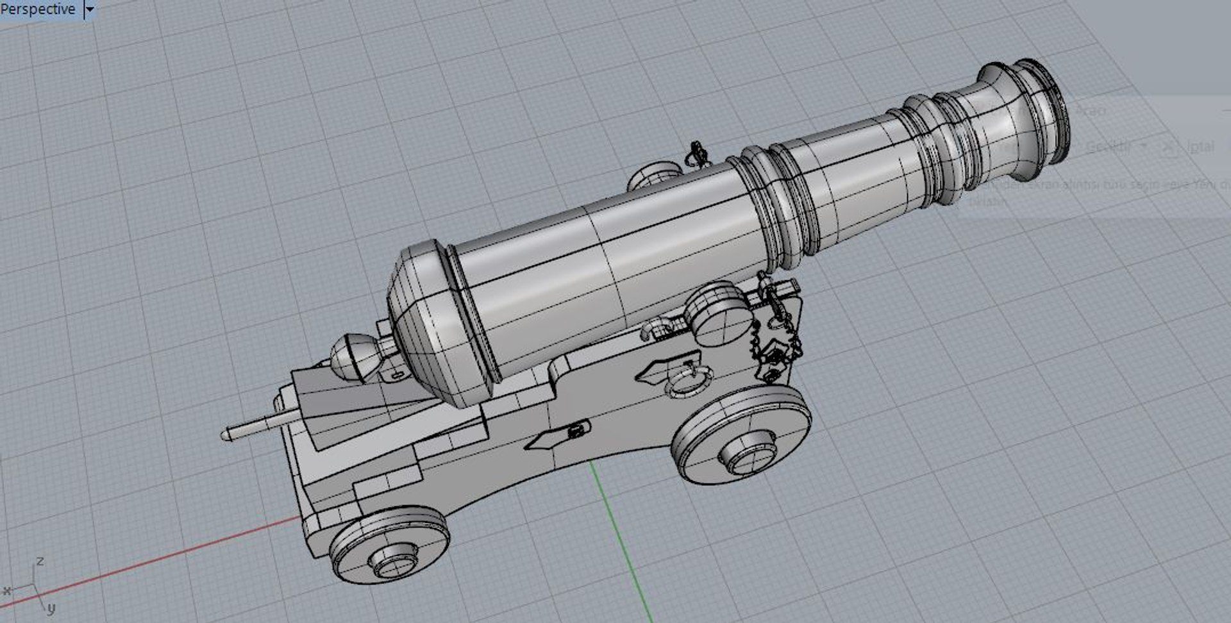Select the near rear wheel of the carriage
Screen dimensions: 1231x623
click(389, 544)
